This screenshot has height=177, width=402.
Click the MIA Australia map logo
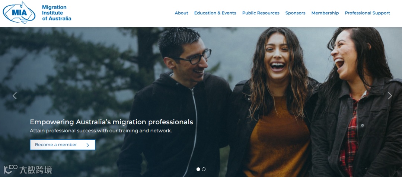coord(19,13)
